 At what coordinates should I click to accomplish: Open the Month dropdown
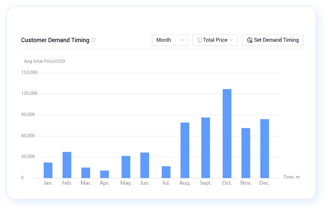(170, 40)
